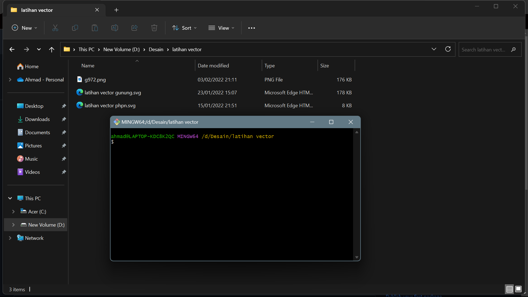
Task: Delete using the trash icon
Action: pyautogui.click(x=154, y=28)
